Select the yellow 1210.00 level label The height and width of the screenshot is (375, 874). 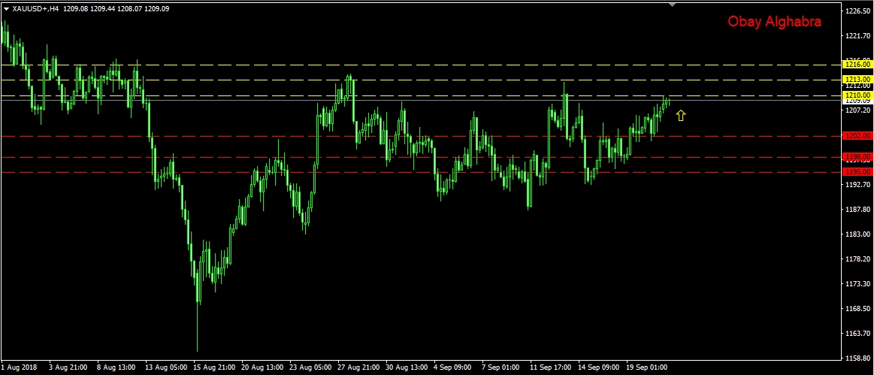857,96
